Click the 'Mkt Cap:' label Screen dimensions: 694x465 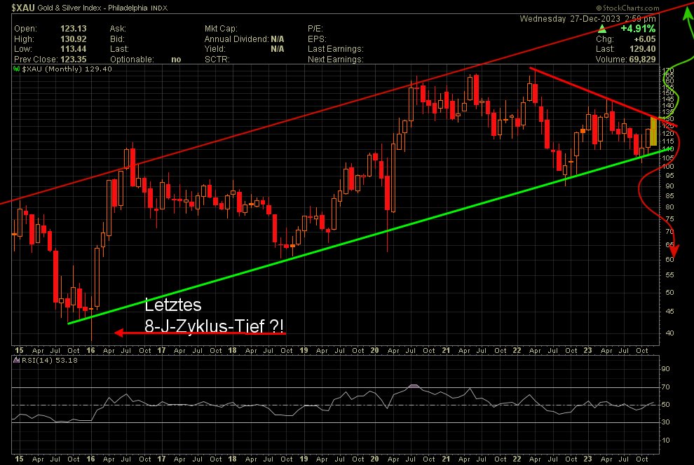[x=221, y=29]
